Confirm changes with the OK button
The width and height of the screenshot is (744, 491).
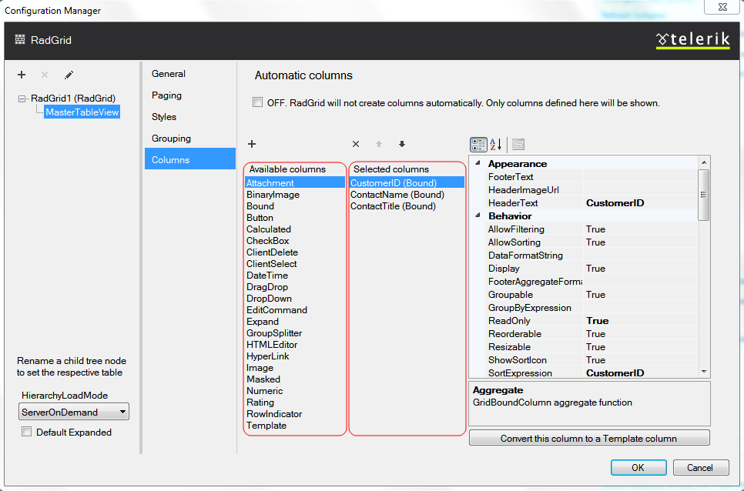click(638, 467)
